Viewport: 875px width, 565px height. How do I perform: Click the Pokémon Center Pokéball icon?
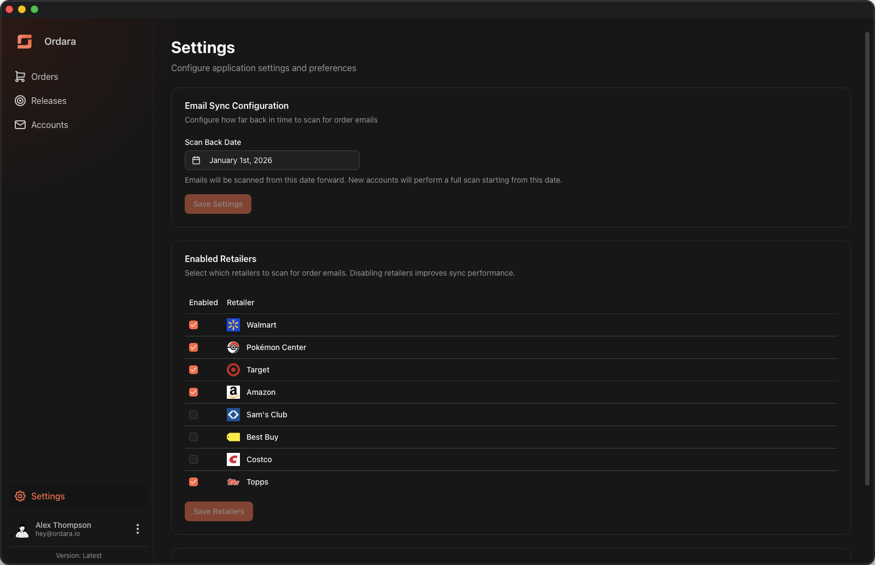click(233, 347)
